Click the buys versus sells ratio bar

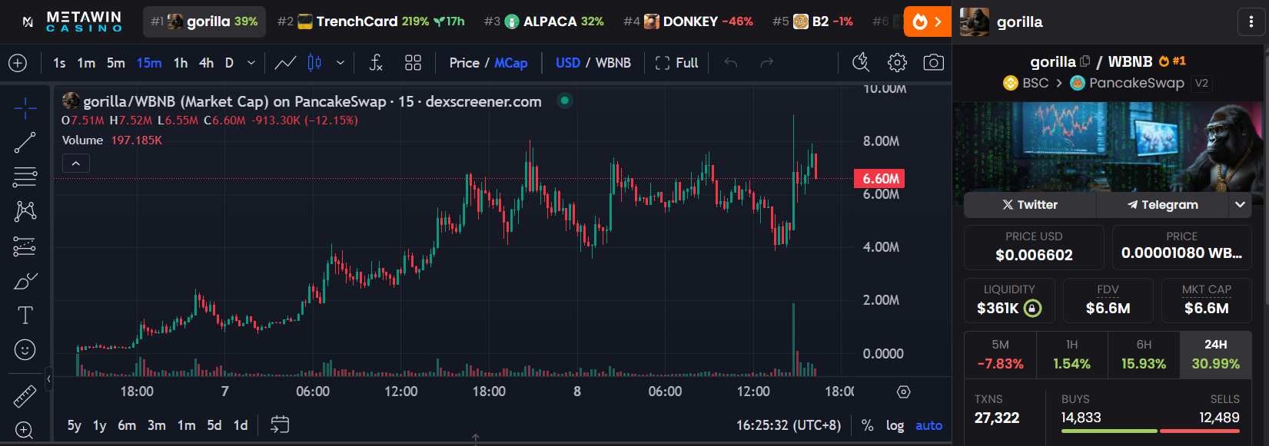tap(1150, 431)
